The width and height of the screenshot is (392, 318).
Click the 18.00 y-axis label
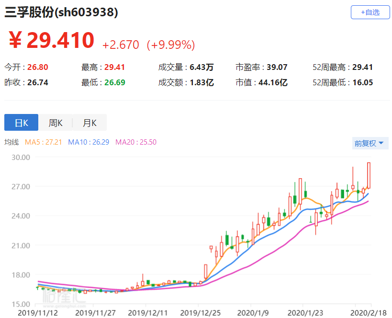coord(21,275)
